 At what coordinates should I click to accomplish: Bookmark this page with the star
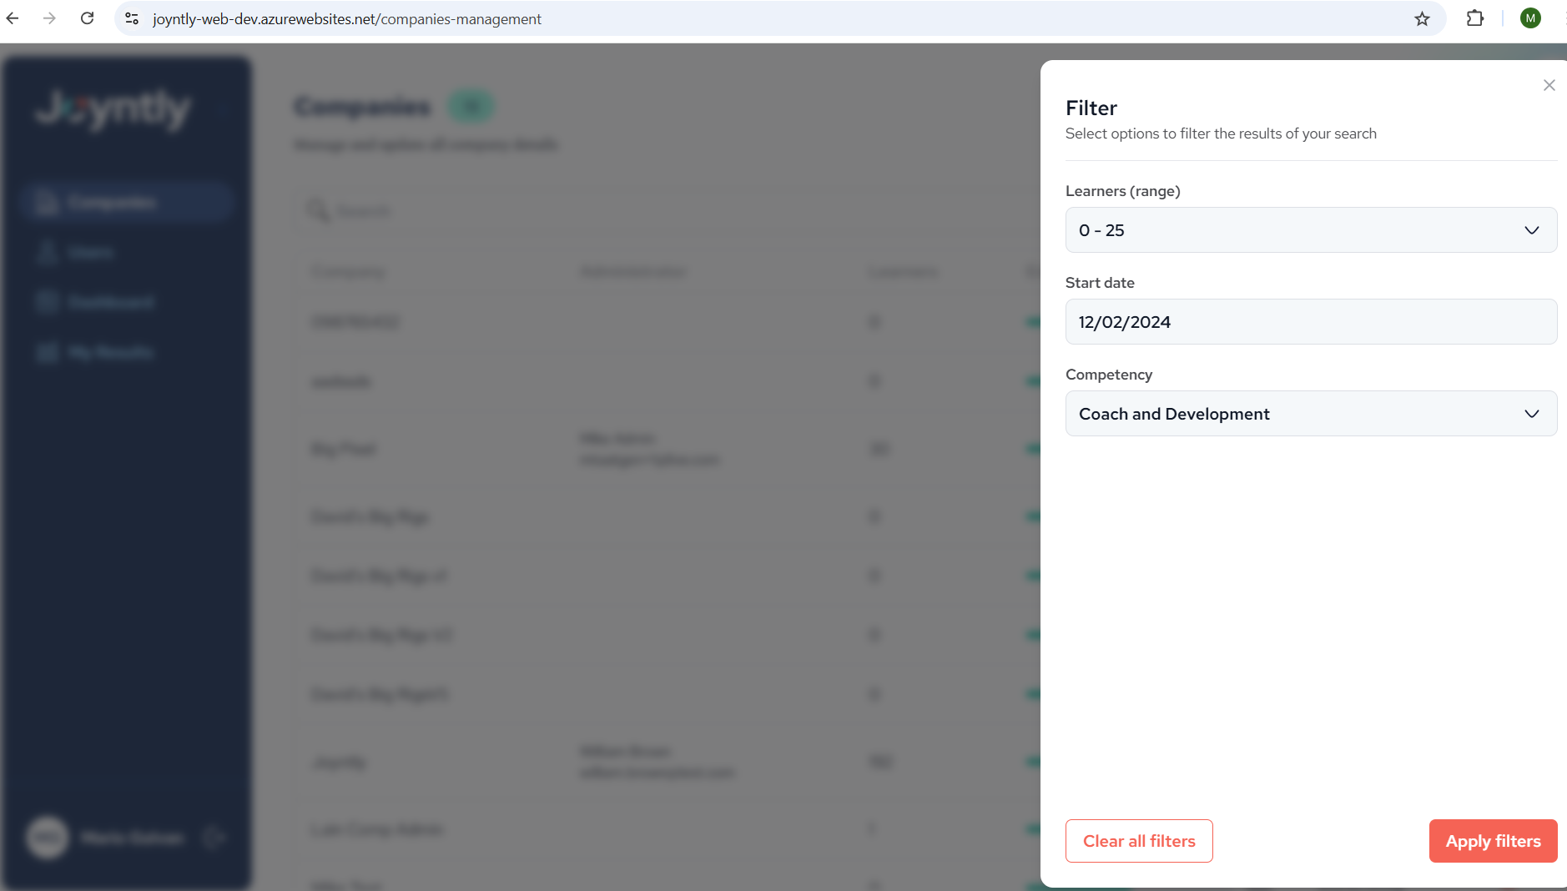point(1422,18)
